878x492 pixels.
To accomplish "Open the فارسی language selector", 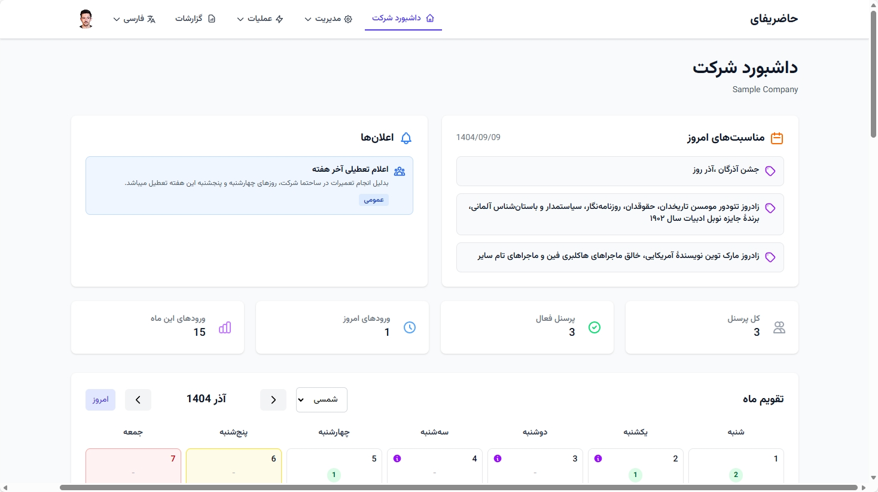I will [x=135, y=19].
